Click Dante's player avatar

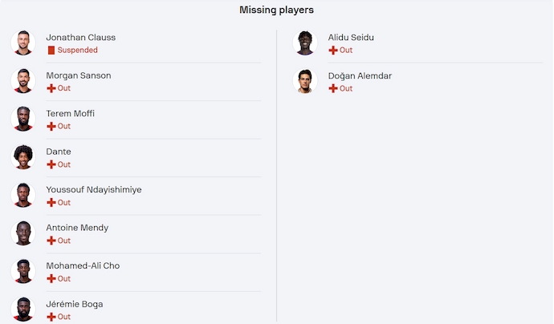[x=23, y=157]
